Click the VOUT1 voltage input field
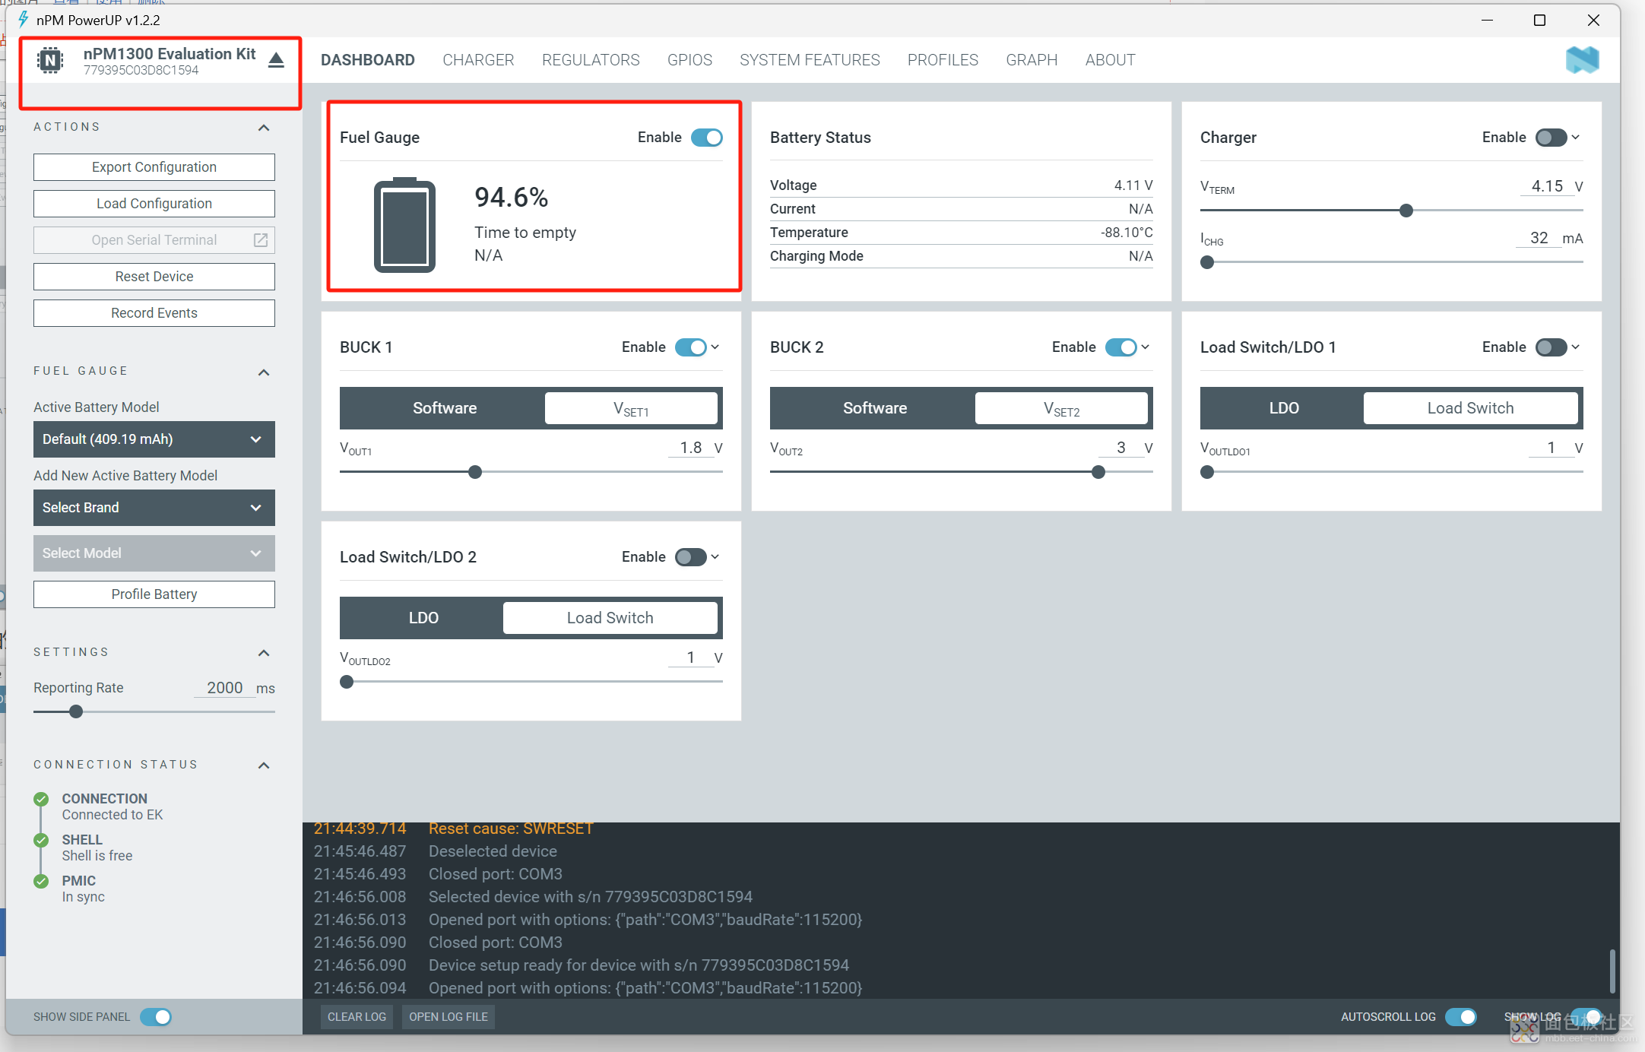The width and height of the screenshot is (1645, 1052). 690,448
